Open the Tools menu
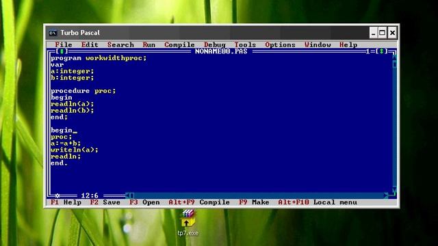438x246 pixels. 245,44
